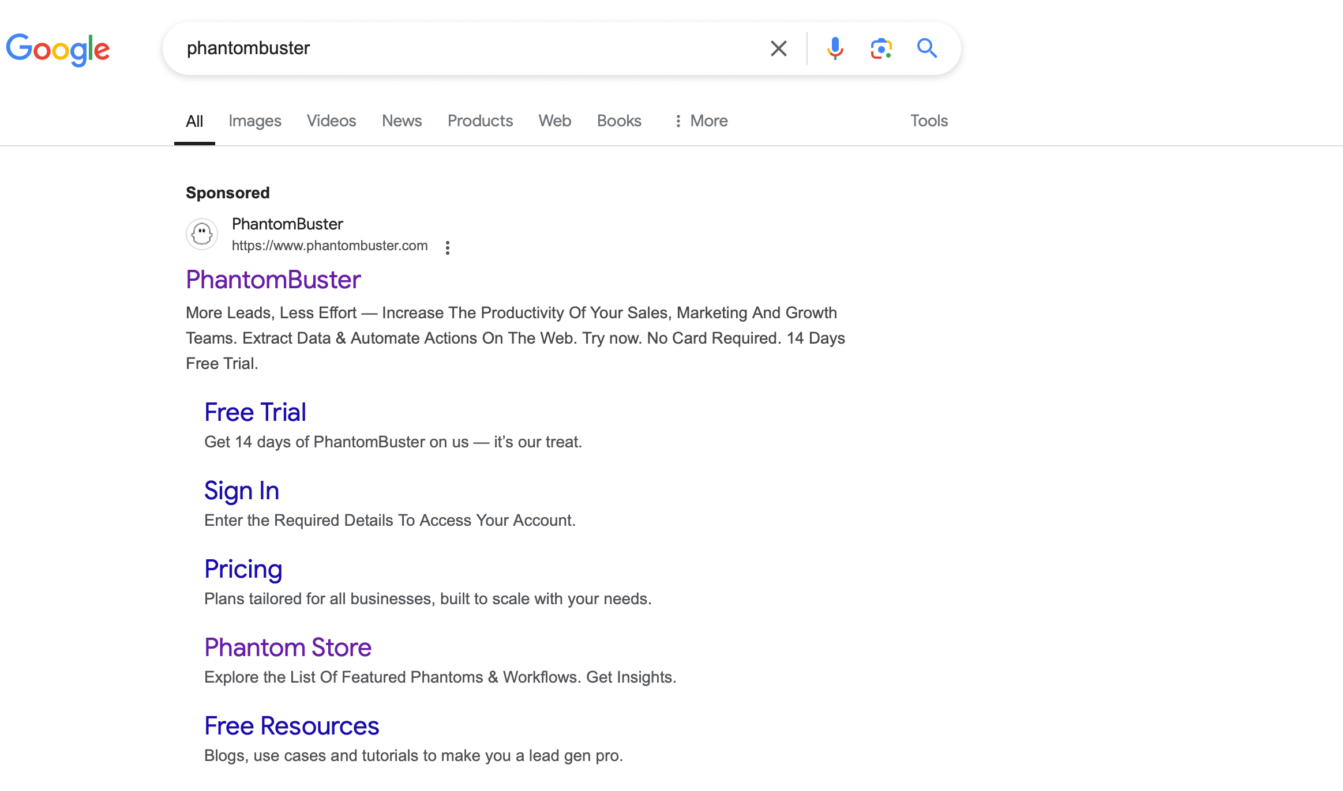The width and height of the screenshot is (1343, 791).
Task: Expand the More search filters menu
Action: tap(701, 120)
